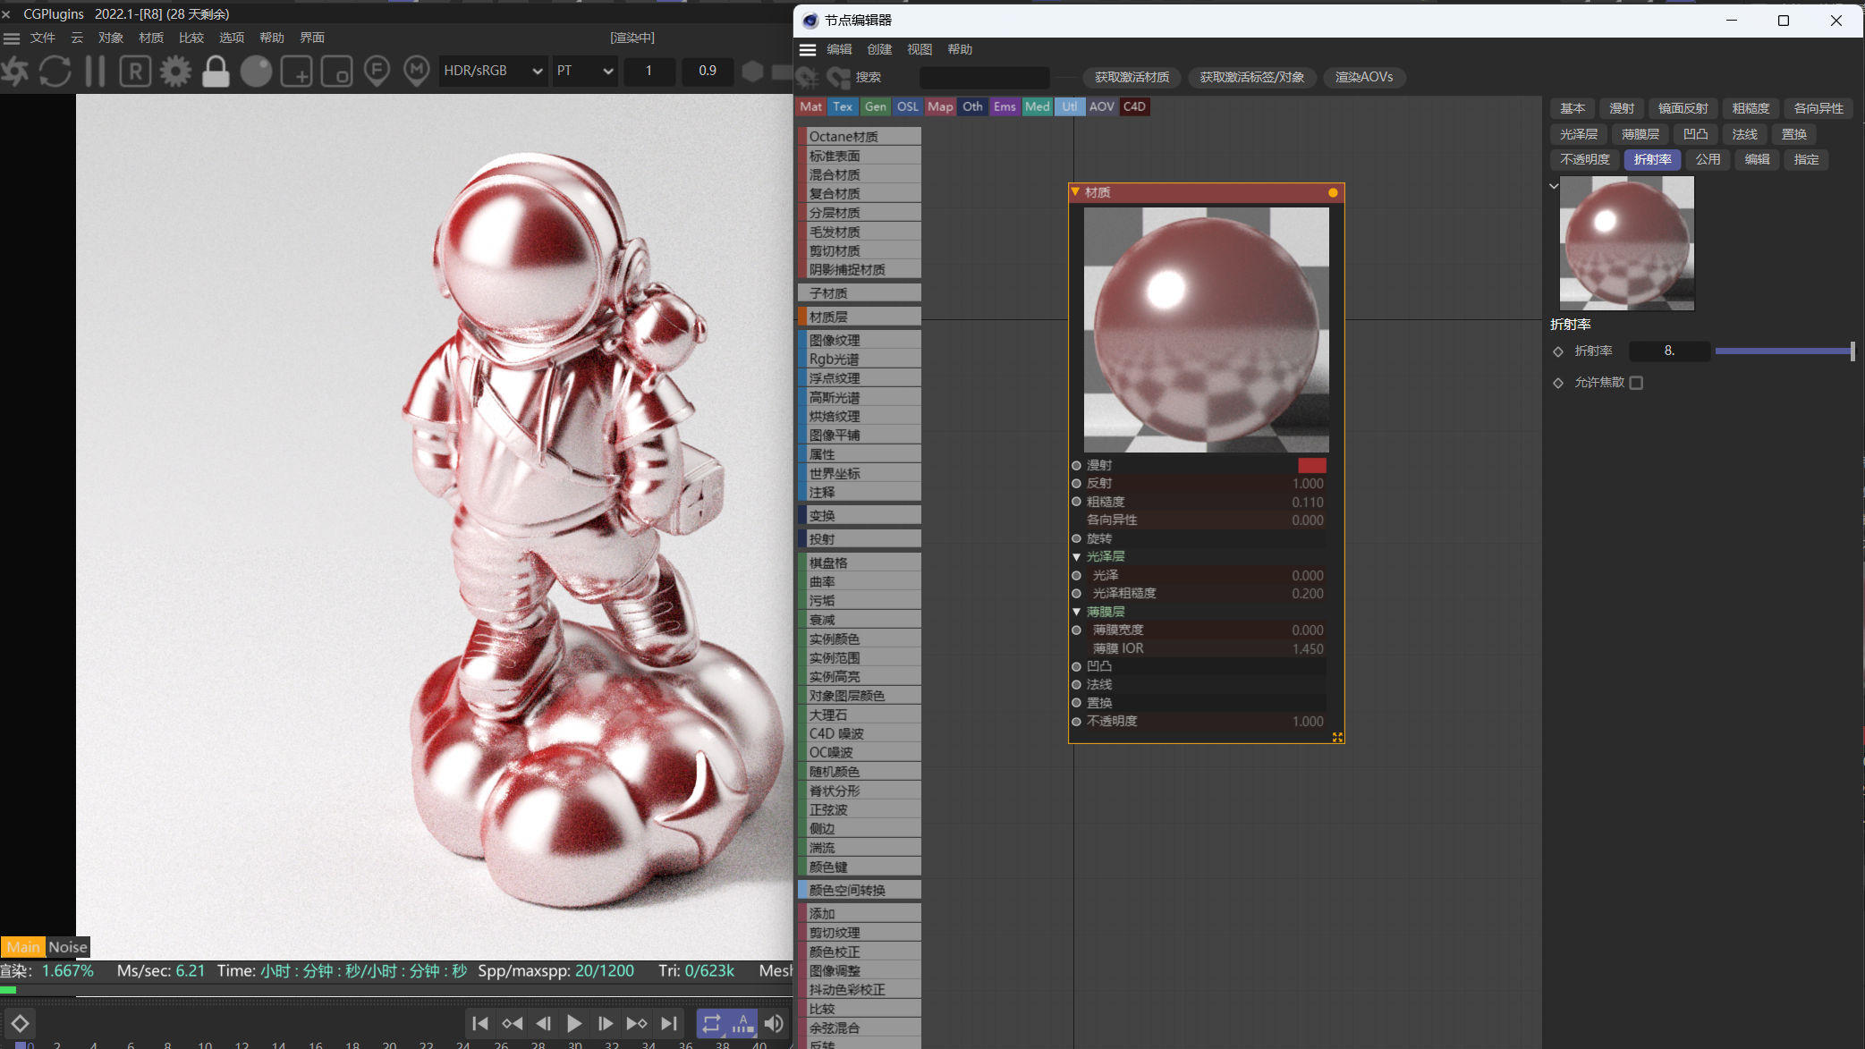
Task: Open the HDR/sRGB color space dropdown
Action: (493, 71)
